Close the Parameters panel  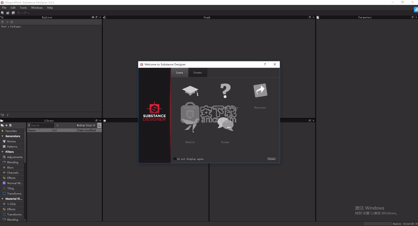click(x=416, y=17)
